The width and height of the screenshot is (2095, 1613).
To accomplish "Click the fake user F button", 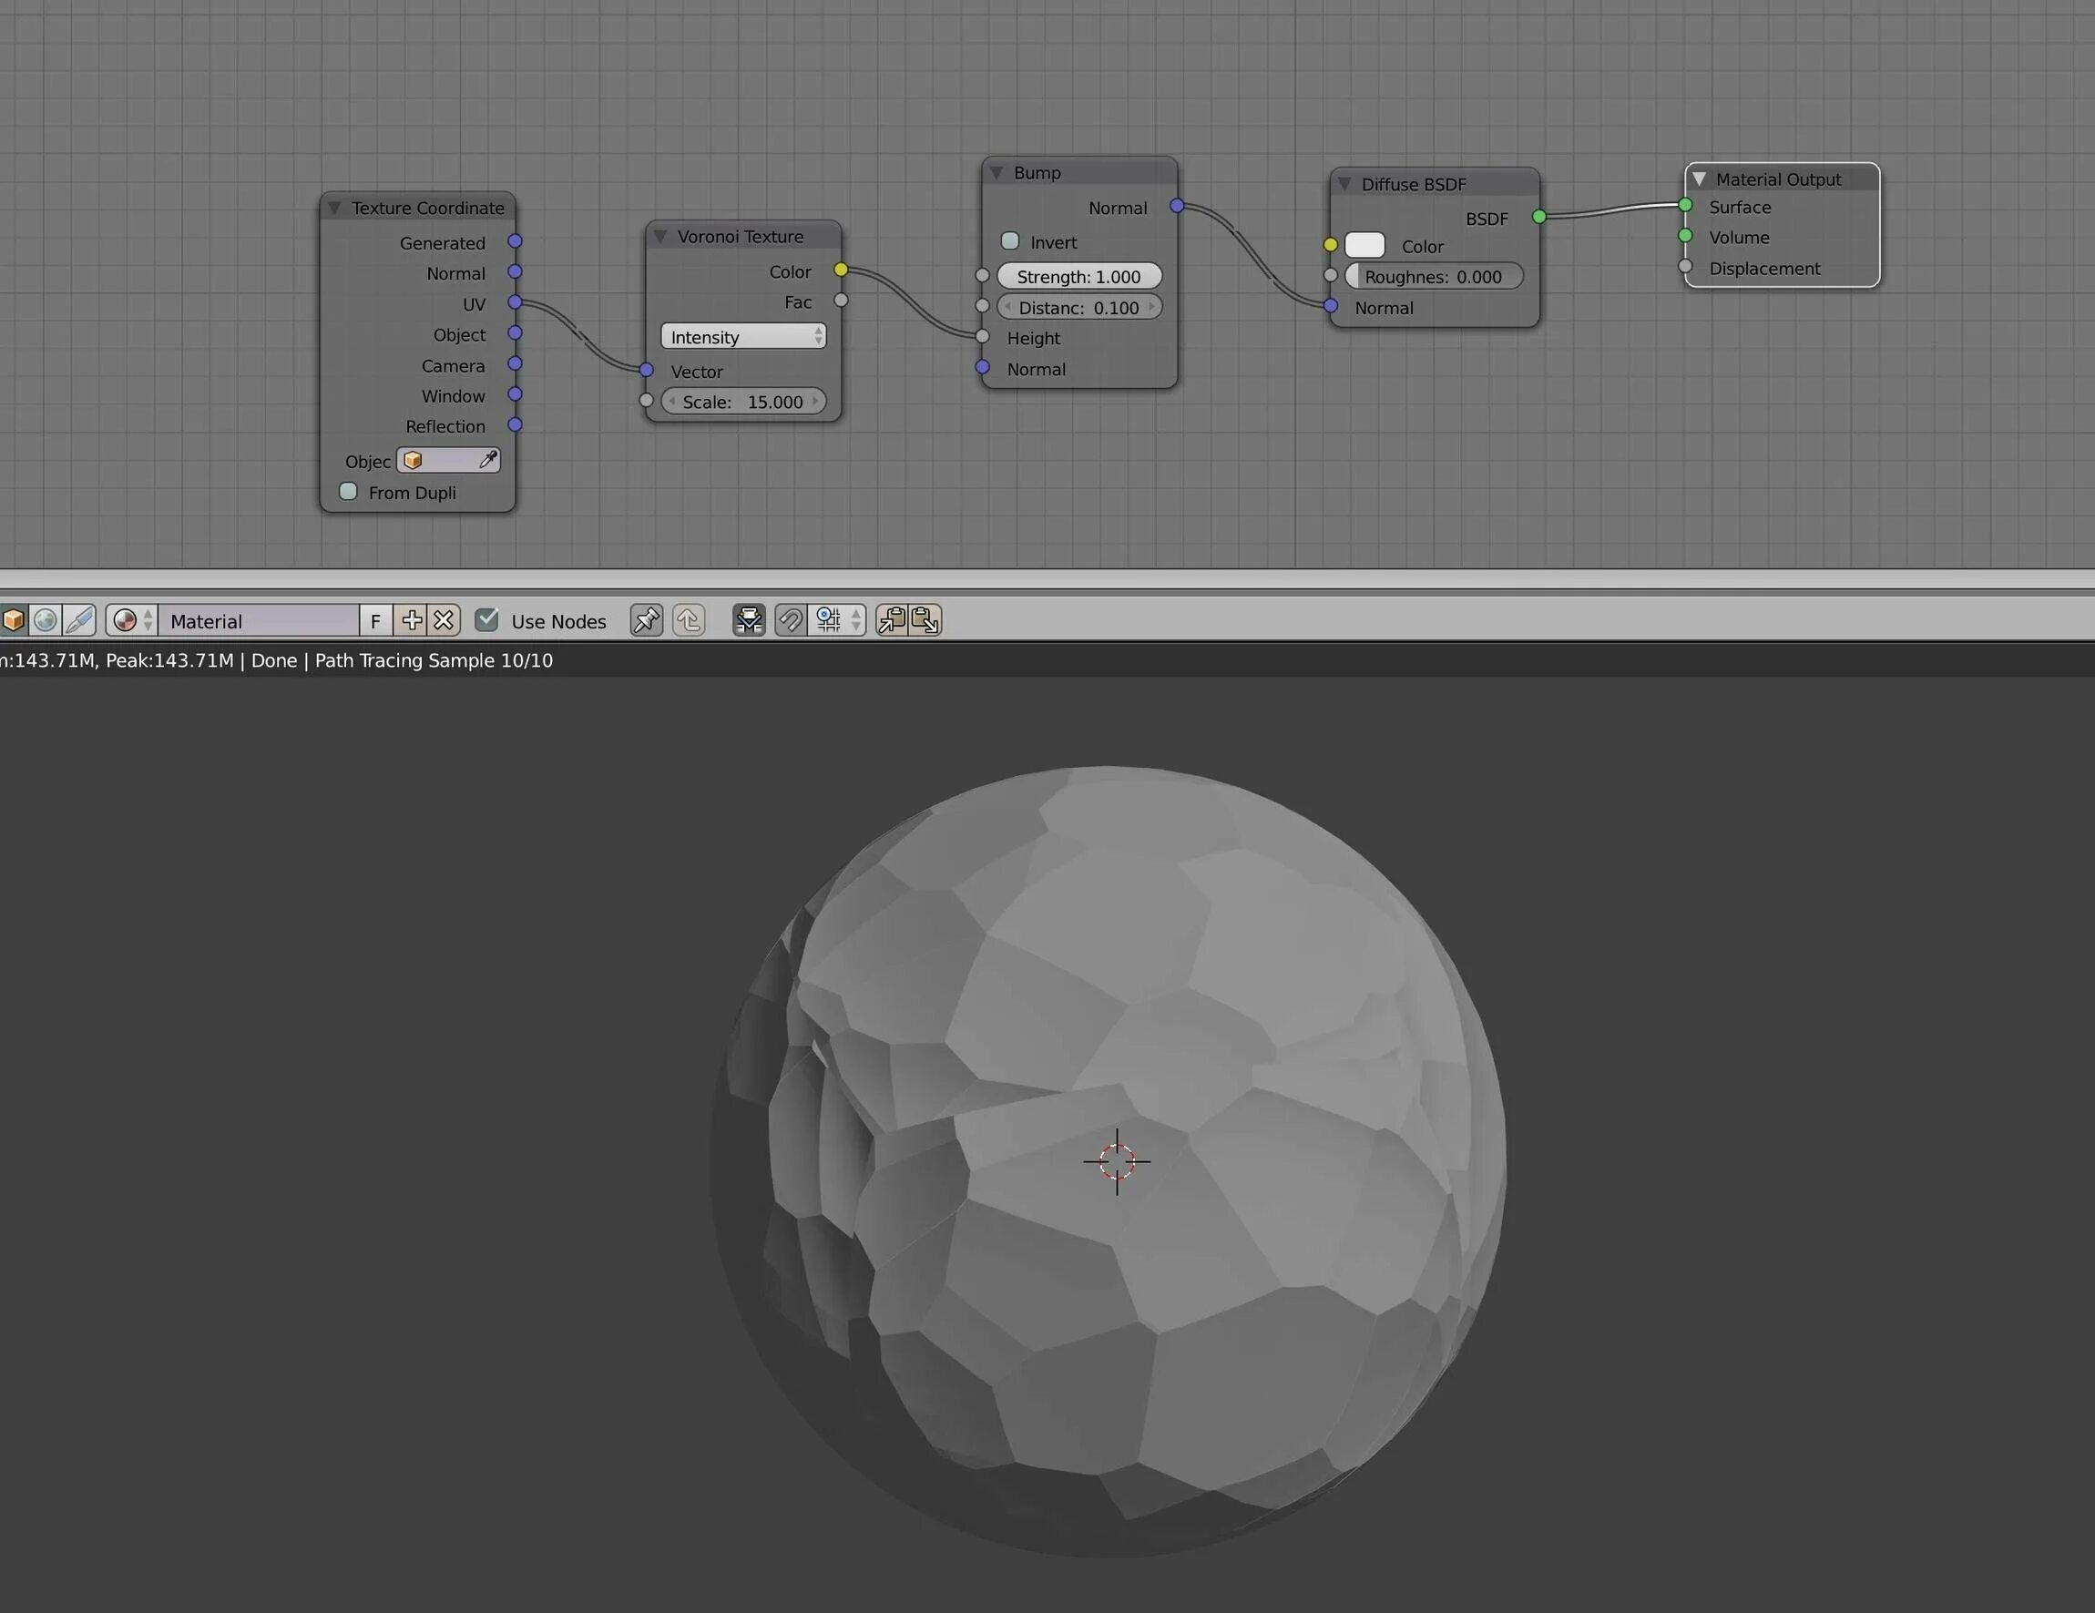I will pyautogui.click(x=376, y=620).
